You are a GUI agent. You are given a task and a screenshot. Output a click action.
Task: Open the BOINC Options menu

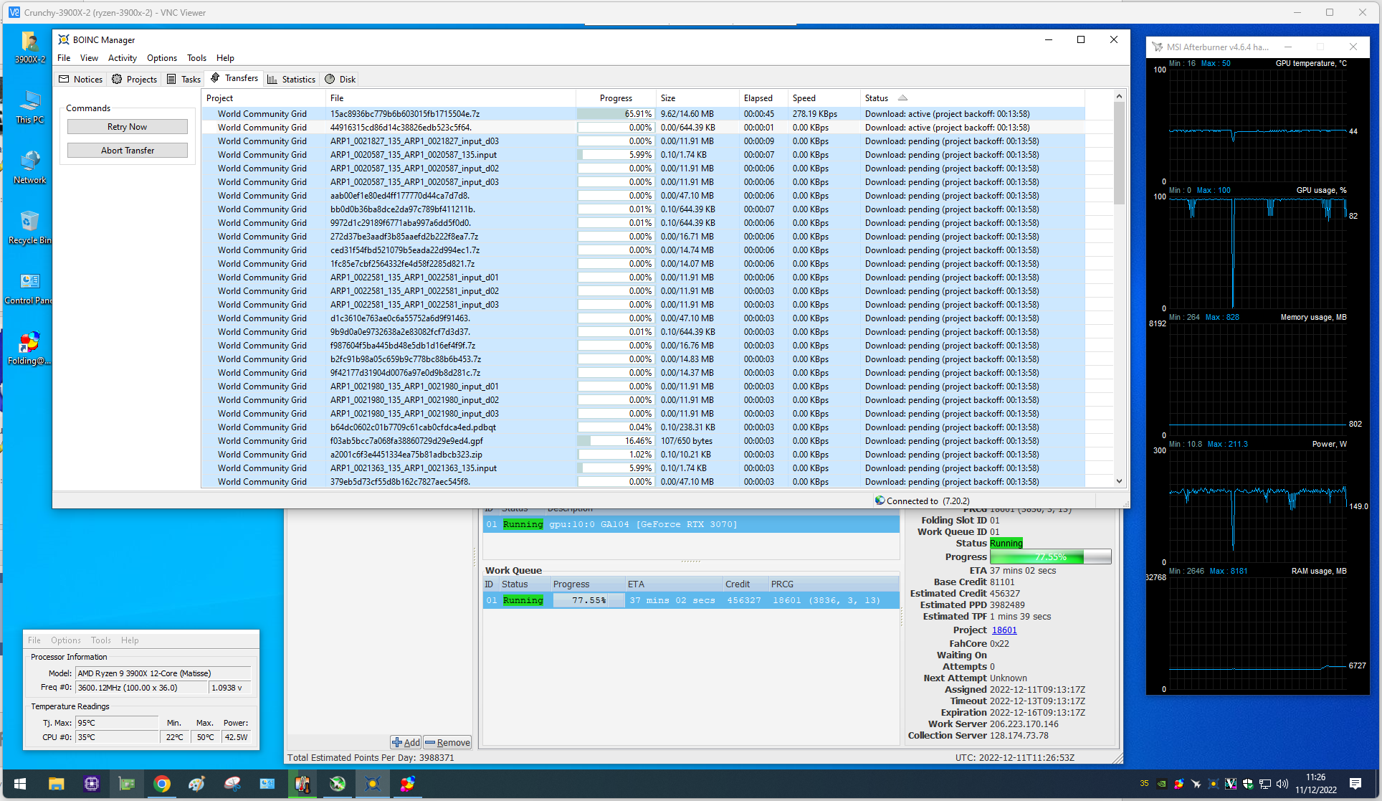point(162,58)
